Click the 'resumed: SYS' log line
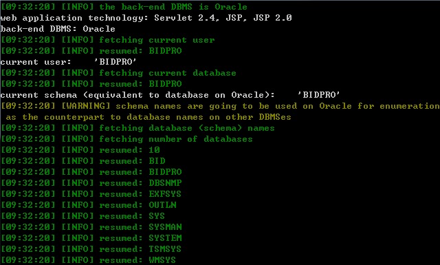Image resolution: width=440 pixels, height=265 pixels. pyautogui.click(x=82, y=216)
